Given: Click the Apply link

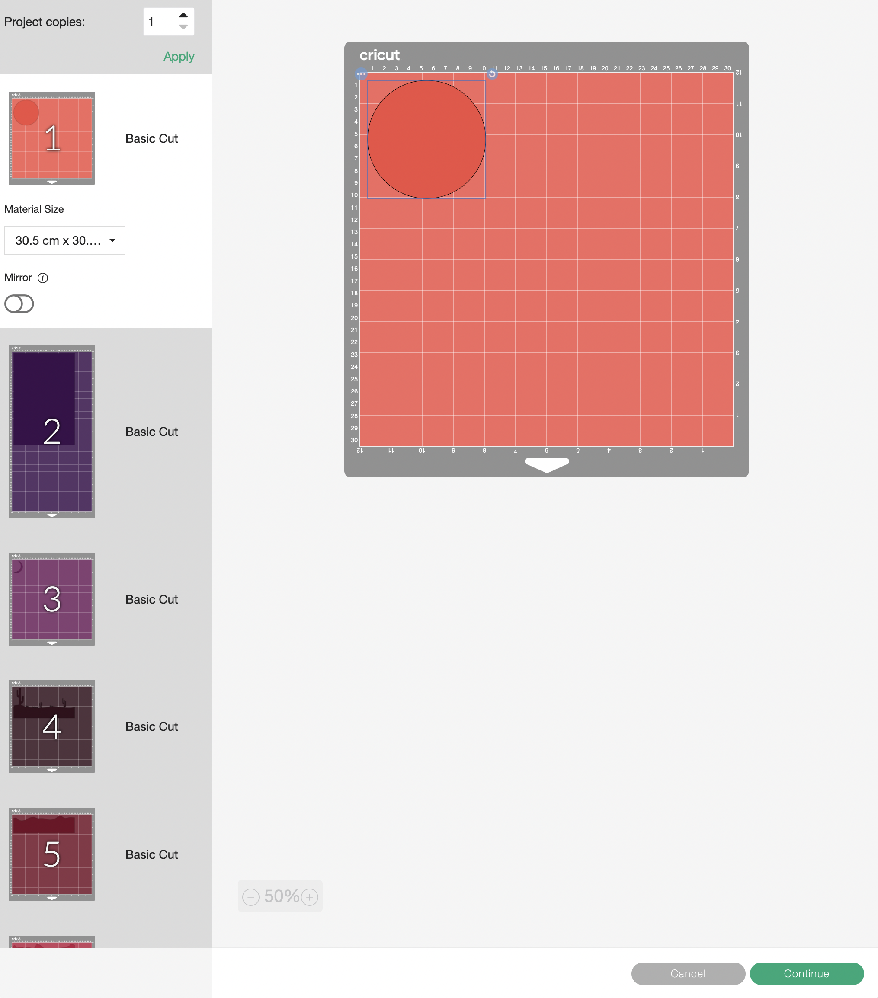Looking at the screenshot, I should pyautogui.click(x=178, y=57).
